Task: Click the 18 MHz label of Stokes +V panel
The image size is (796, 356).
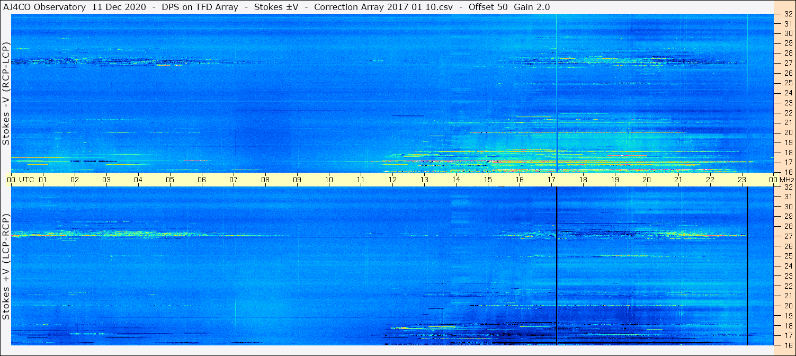Action: pos(788,325)
